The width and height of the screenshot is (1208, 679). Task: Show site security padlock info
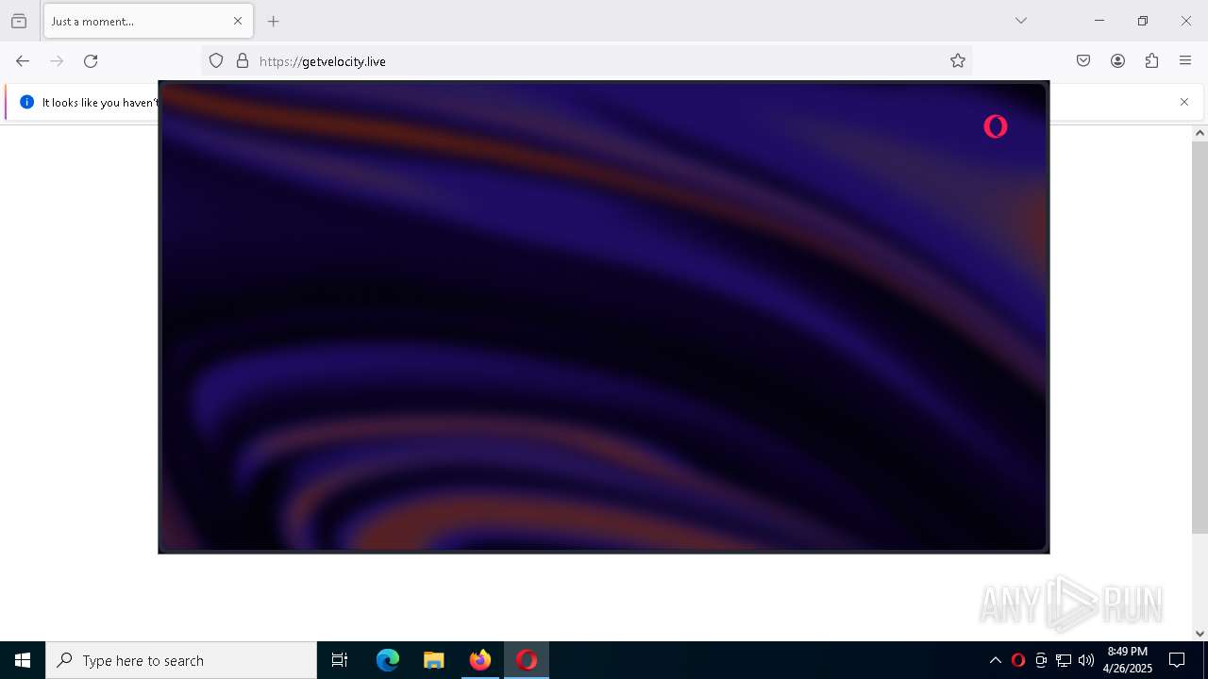[x=243, y=61]
